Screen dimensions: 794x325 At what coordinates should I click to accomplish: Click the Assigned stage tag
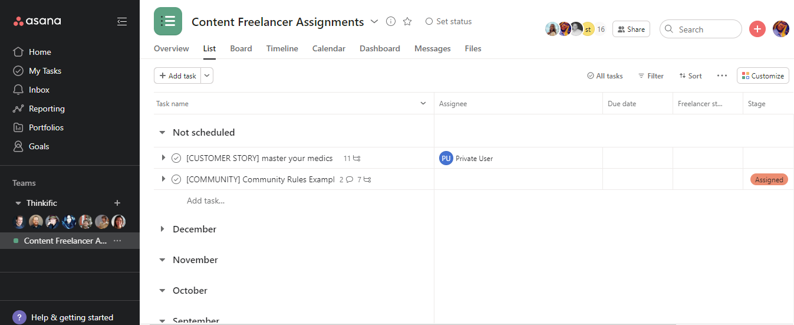[769, 180]
